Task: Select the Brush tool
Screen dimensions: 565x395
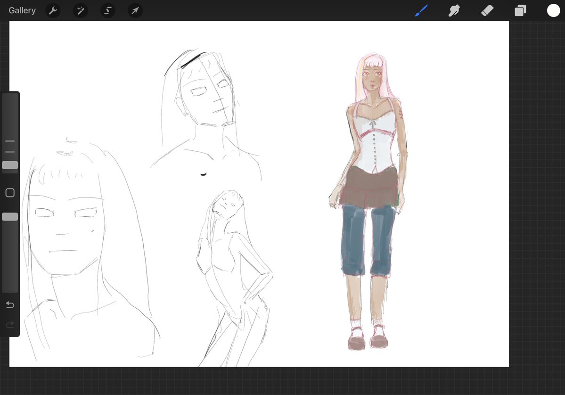Action: coord(421,10)
